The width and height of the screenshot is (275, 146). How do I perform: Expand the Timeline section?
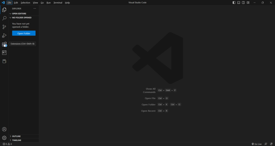pyautogui.click(x=24, y=140)
